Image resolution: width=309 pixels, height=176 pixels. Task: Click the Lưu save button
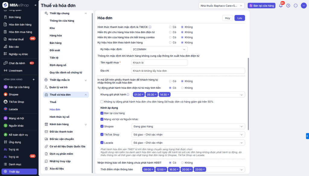(240, 18)
